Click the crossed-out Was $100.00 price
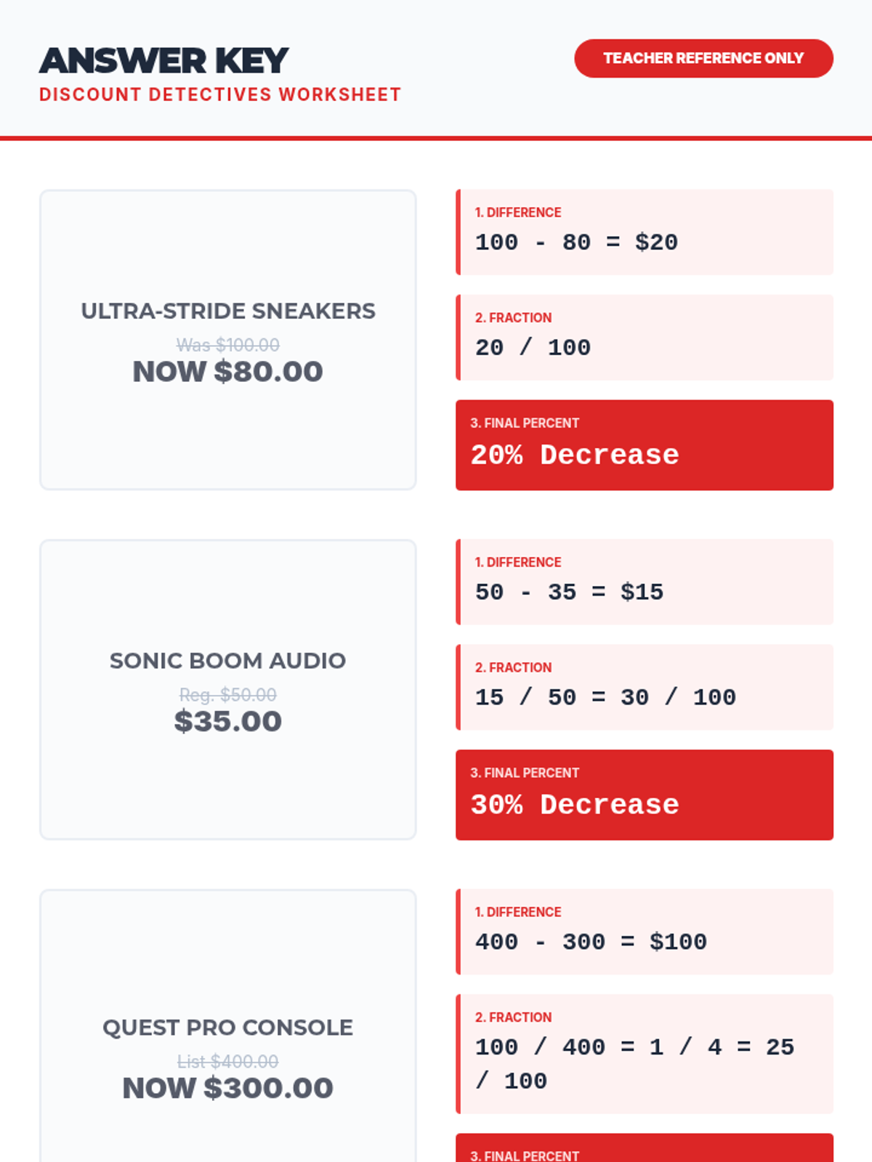Screen dimensions: 872x1162 click(x=228, y=345)
